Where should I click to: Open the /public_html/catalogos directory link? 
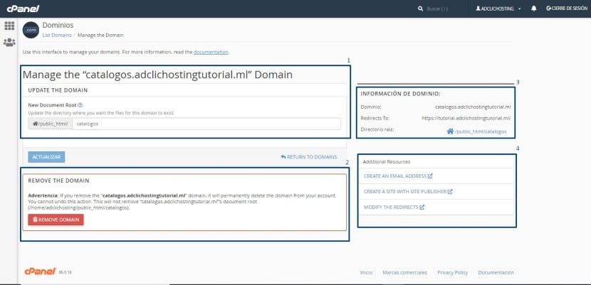[481, 132]
